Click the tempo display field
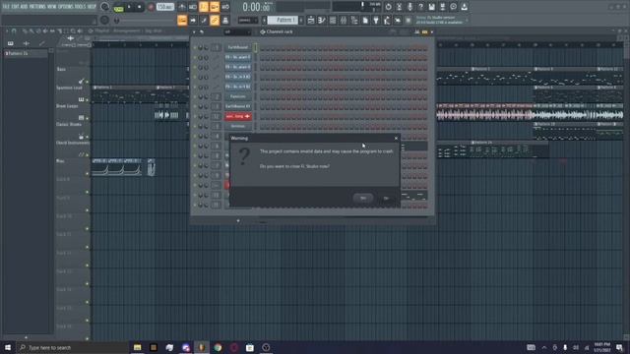Screen dimensions: 630x354 tap(165, 7)
